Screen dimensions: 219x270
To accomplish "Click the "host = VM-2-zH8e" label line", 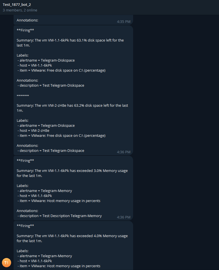I will tap(34, 130).
